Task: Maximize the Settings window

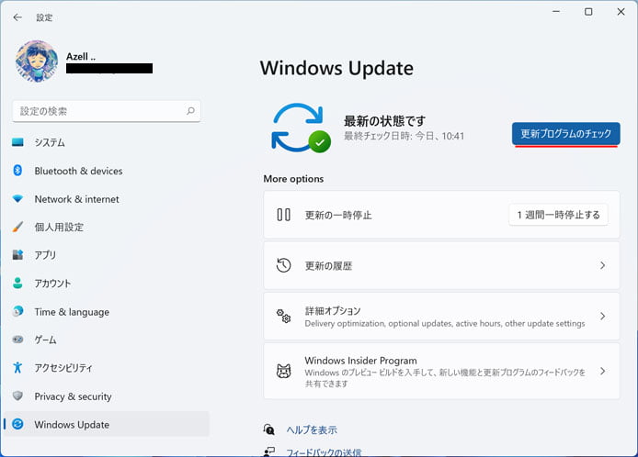Action: [588, 12]
